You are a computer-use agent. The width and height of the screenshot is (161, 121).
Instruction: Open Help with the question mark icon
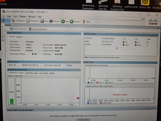pos(86,22)
